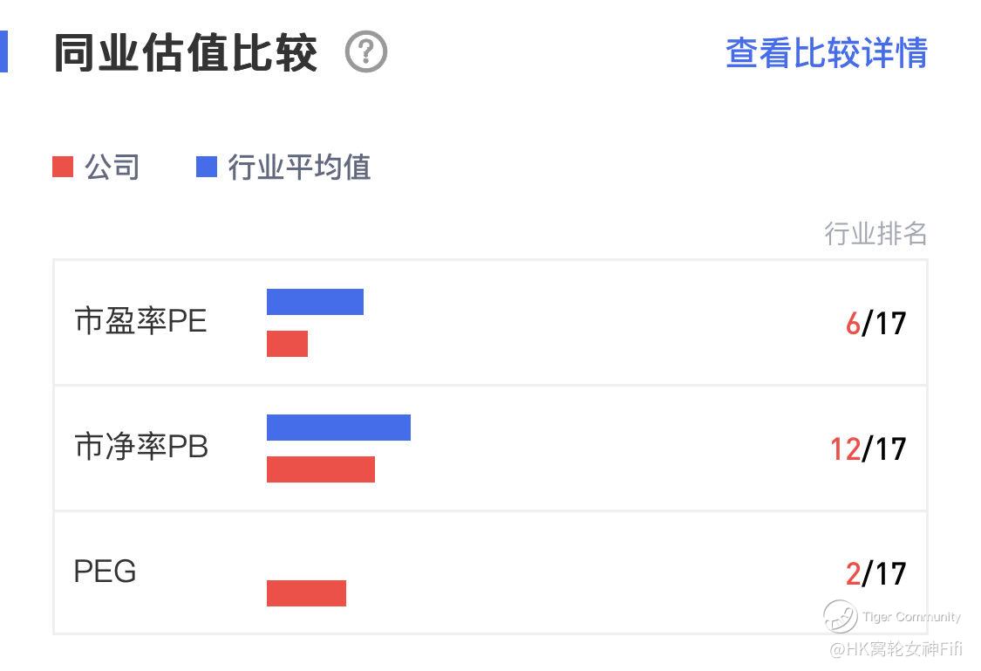Screen dimensions: 981x671
Task: Select the 市盈率PE row label
Action: pyautogui.click(x=140, y=321)
